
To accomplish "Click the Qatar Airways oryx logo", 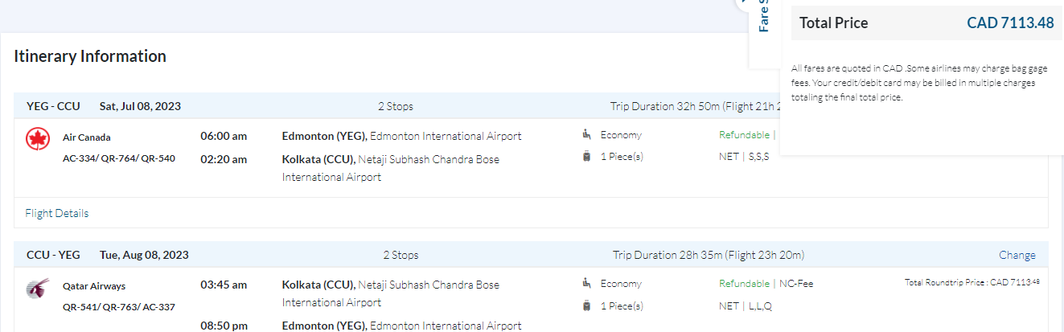I will click(38, 288).
